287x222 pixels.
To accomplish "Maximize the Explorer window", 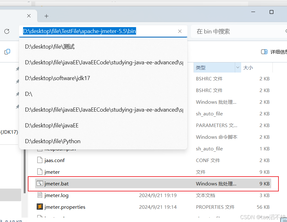I will 272,12.
